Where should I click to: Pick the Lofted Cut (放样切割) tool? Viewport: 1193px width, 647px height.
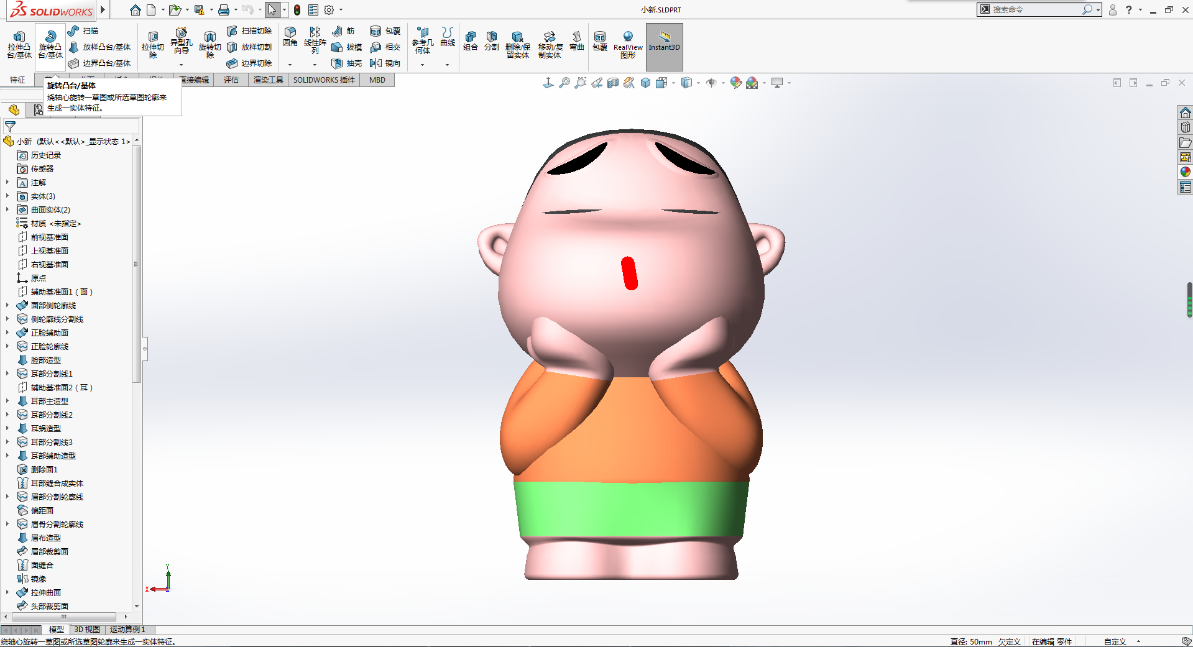coord(249,47)
